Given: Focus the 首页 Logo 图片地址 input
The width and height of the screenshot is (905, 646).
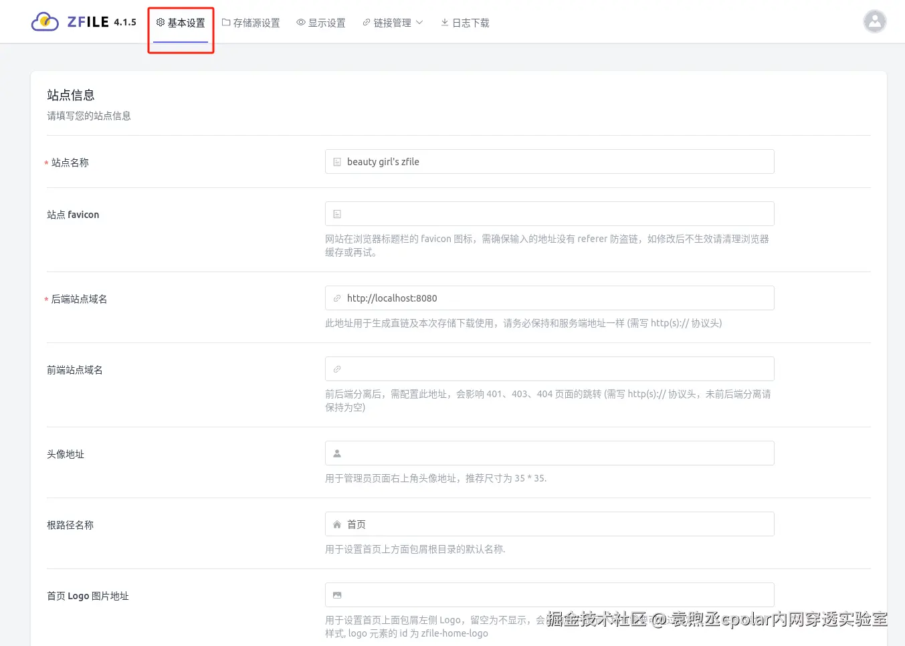Looking at the screenshot, I should point(549,595).
